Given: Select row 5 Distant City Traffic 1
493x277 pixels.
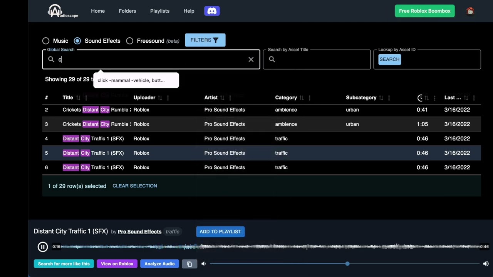Looking at the screenshot, I should click(262, 153).
